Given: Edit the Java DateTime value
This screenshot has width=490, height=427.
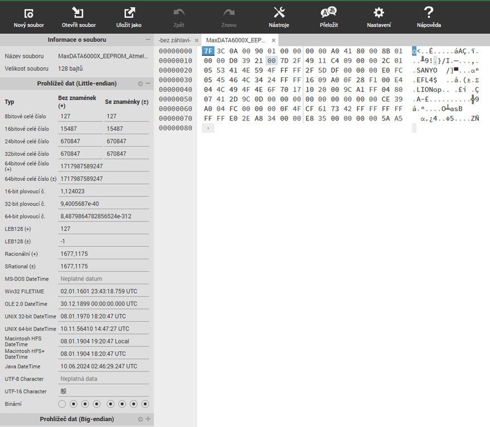Looking at the screenshot, I should [104, 366].
